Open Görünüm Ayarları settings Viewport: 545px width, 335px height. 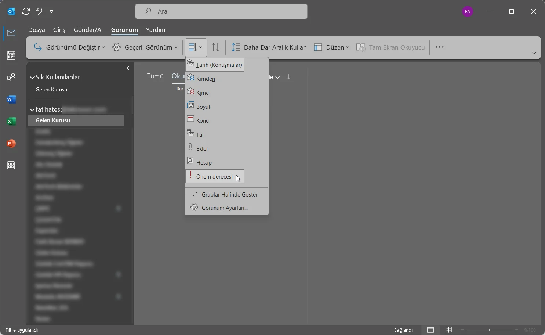[x=227, y=208]
